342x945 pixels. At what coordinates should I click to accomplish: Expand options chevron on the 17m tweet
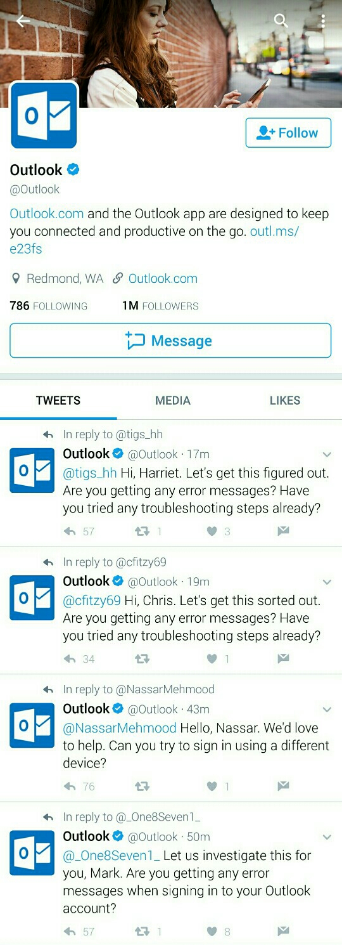(327, 455)
